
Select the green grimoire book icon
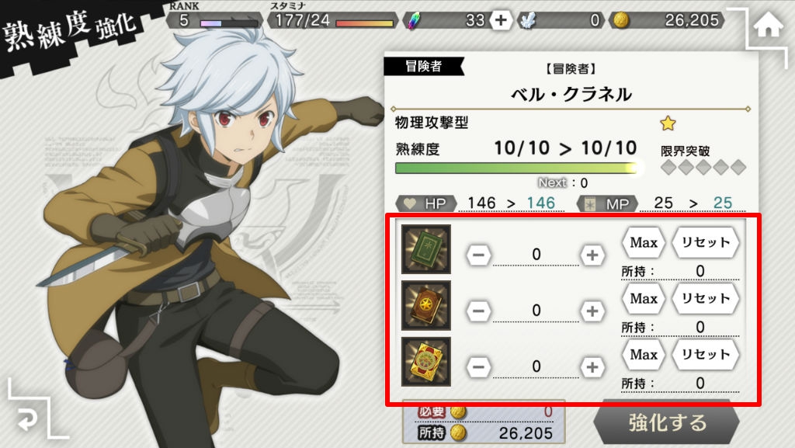[x=426, y=249]
